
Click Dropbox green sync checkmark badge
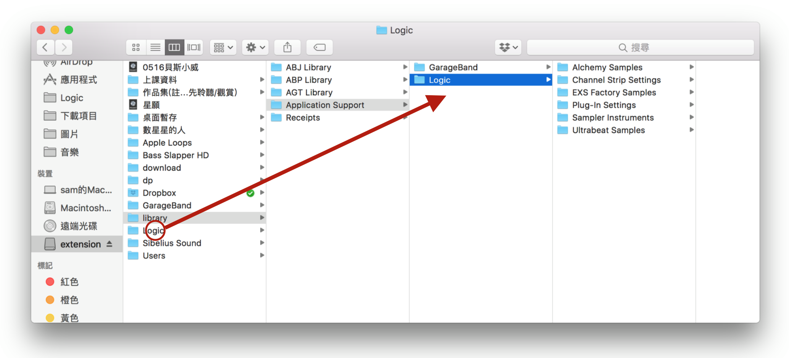coord(250,193)
